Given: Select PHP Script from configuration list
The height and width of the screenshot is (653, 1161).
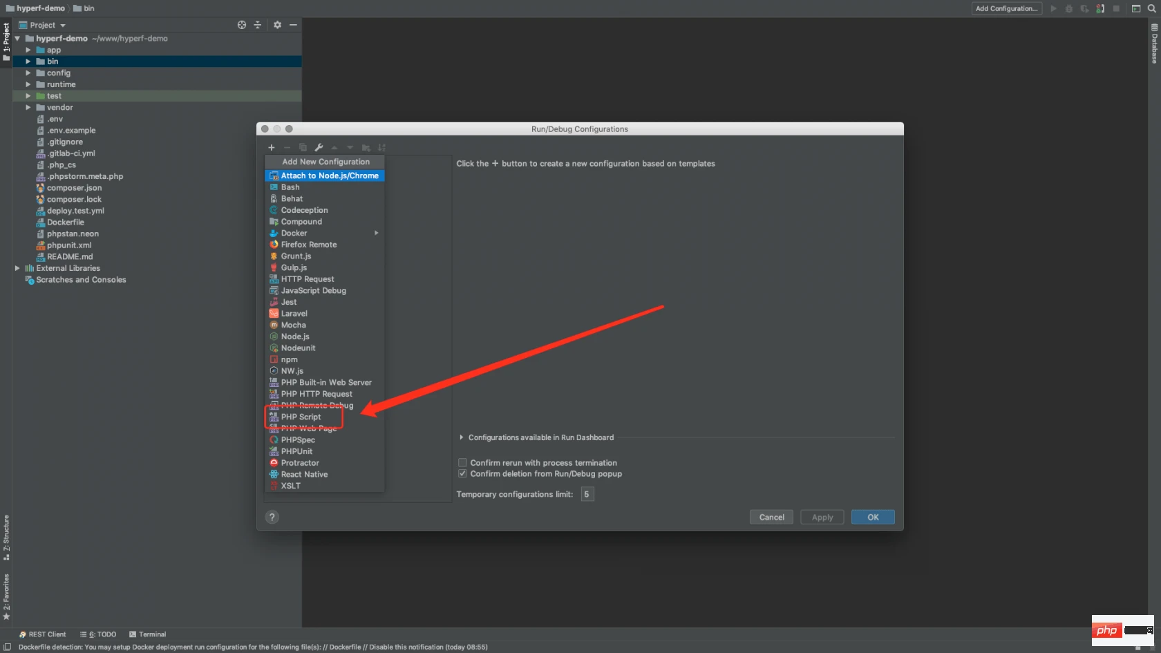Looking at the screenshot, I should (x=301, y=417).
